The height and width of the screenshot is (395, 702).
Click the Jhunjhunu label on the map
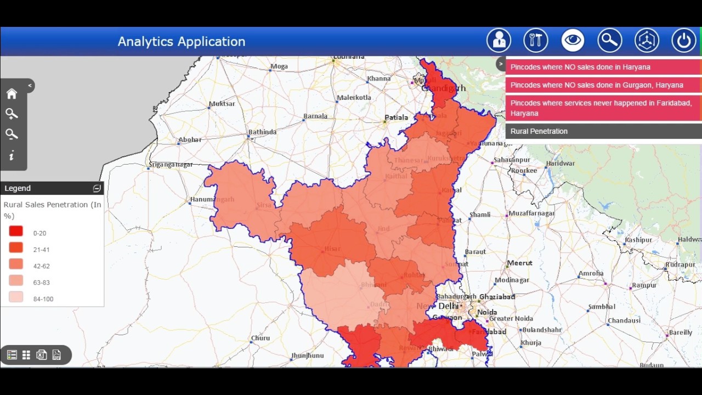(308, 356)
